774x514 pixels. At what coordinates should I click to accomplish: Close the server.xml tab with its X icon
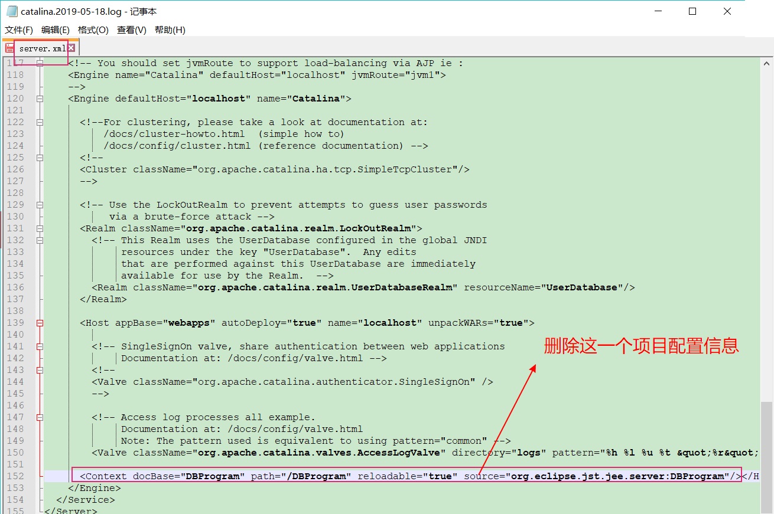click(71, 48)
